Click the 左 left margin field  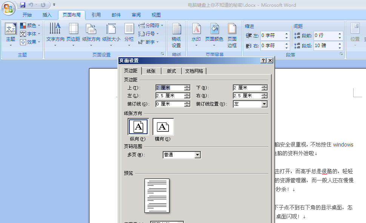(x=170, y=96)
